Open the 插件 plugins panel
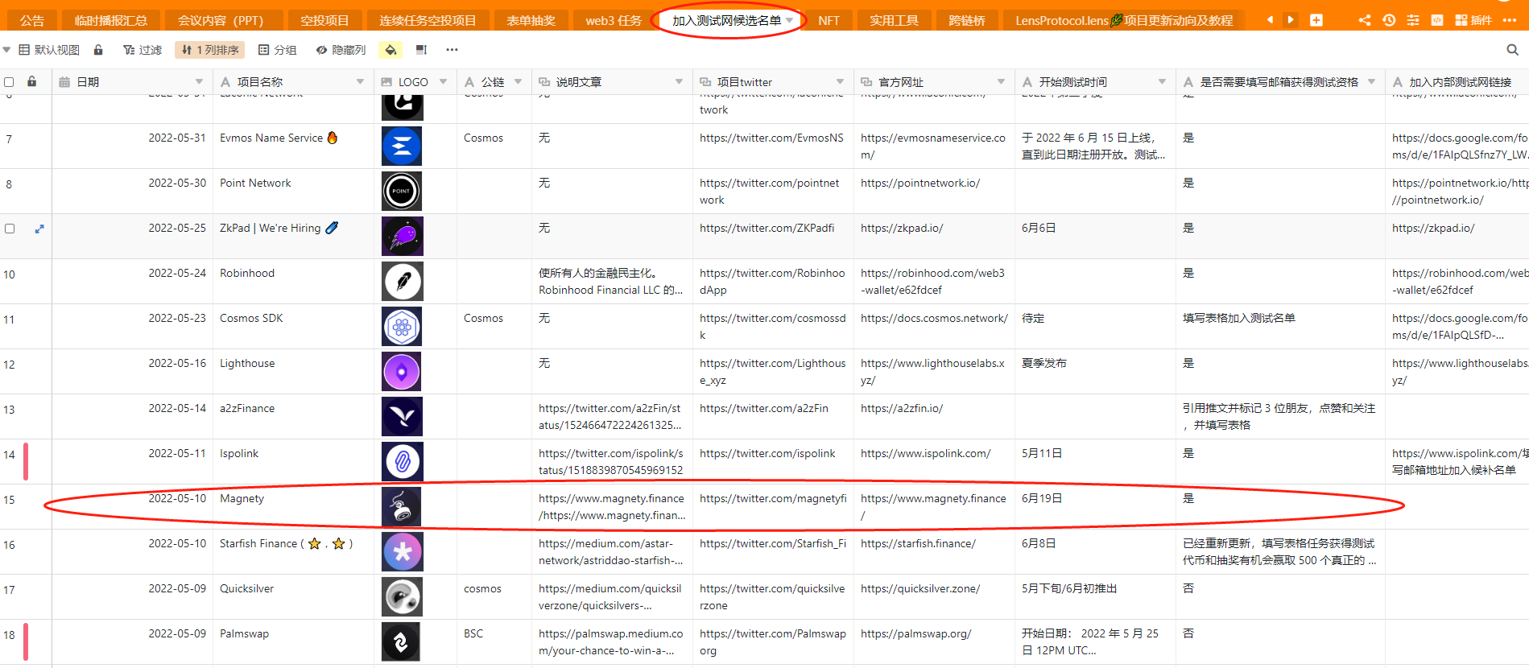 coord(1473,20)
